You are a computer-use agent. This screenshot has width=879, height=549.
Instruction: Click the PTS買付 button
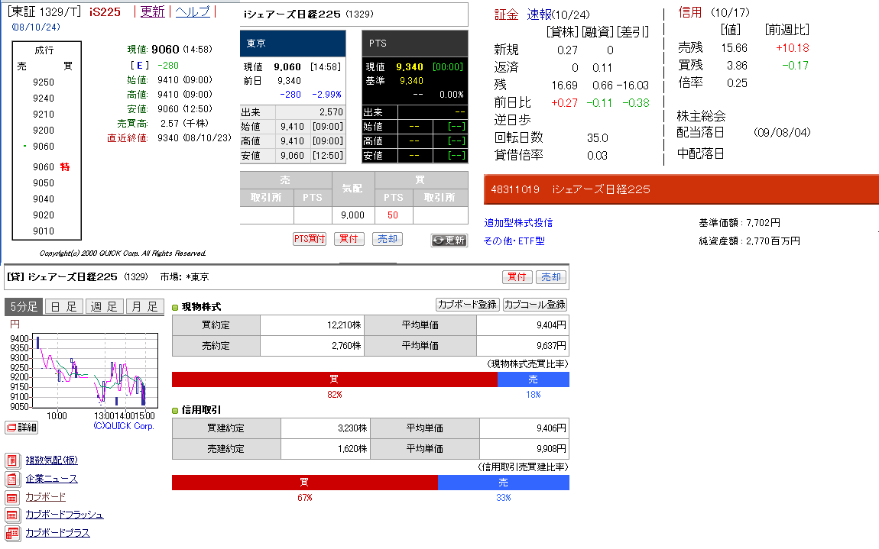point(310,239)
